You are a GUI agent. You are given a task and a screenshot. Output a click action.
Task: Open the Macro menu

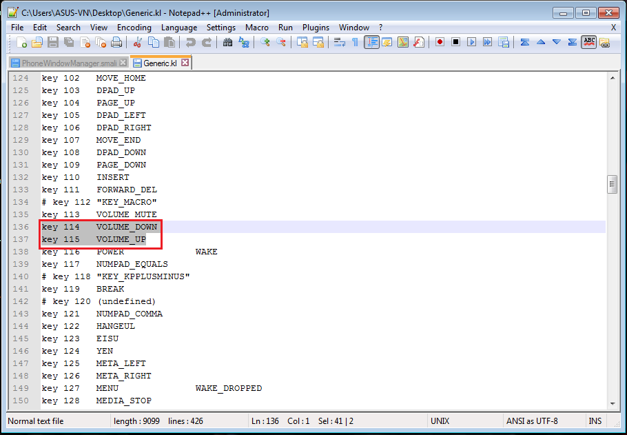tap(257, 27)
